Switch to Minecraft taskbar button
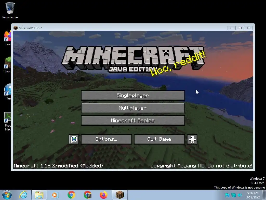 coord(120,195)
